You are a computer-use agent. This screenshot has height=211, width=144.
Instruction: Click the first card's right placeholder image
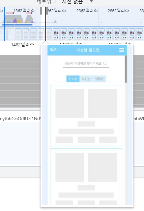pyautogui.click(x=102, y=103)
